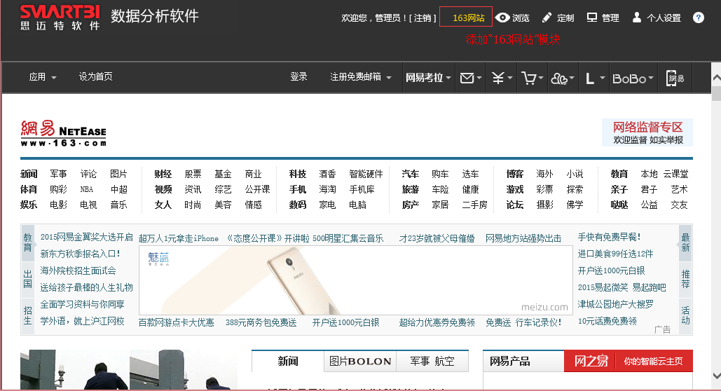Open the help question mark icon

point(698,18)
